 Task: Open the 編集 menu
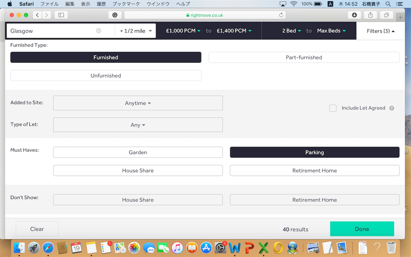coord(70,4)
